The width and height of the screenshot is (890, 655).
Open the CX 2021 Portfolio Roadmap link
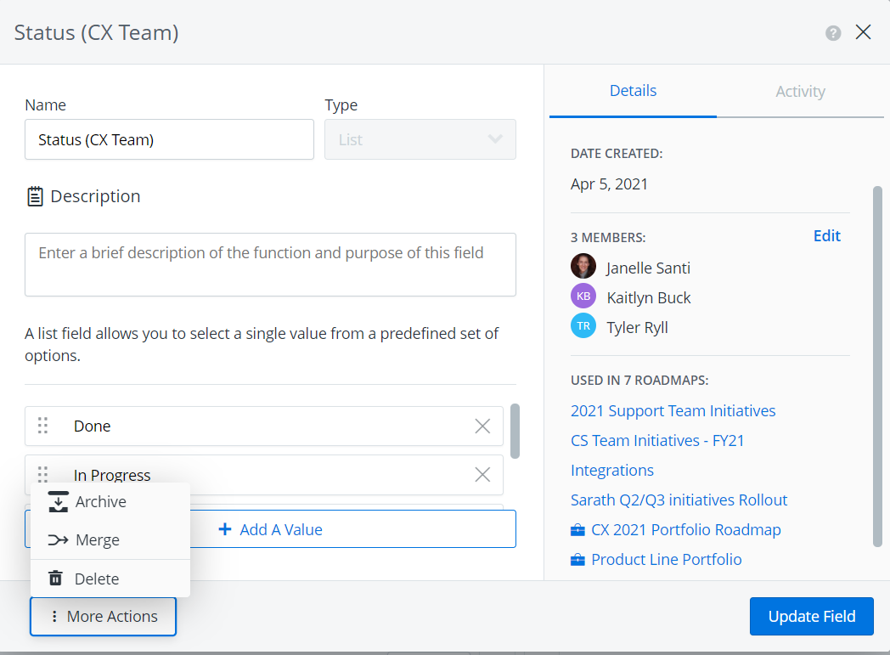tap(685, 530)
